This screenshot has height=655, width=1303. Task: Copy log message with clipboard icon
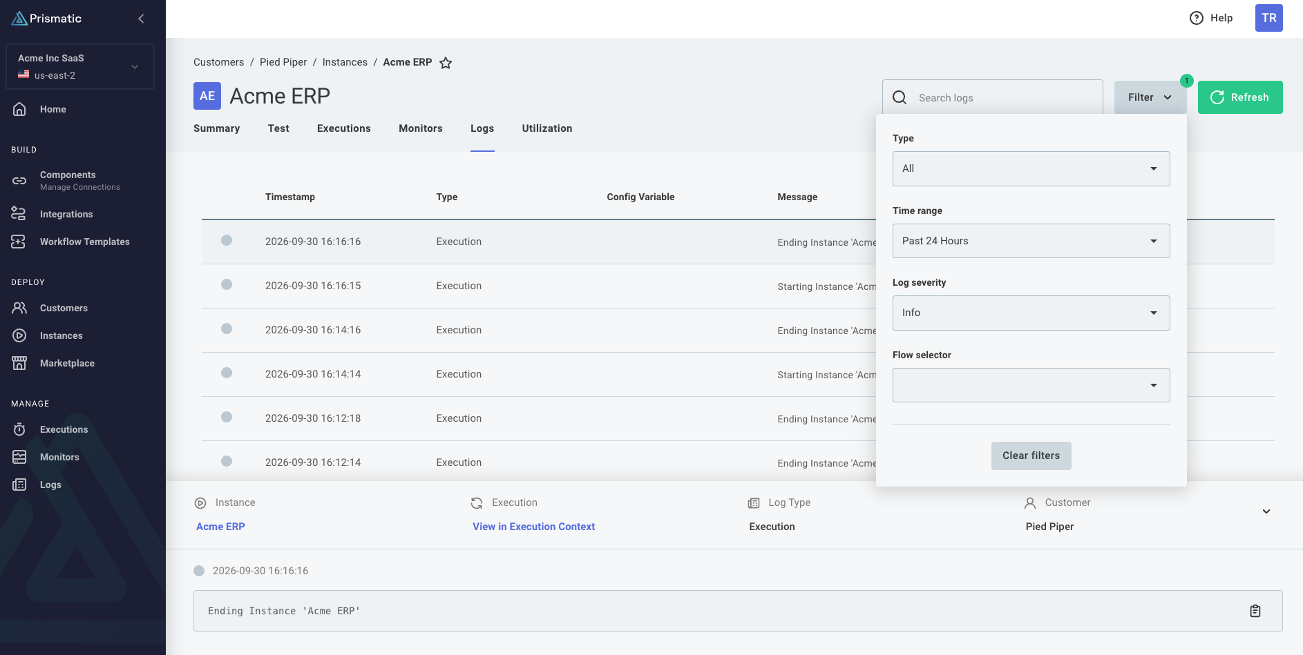point(1255,611)
